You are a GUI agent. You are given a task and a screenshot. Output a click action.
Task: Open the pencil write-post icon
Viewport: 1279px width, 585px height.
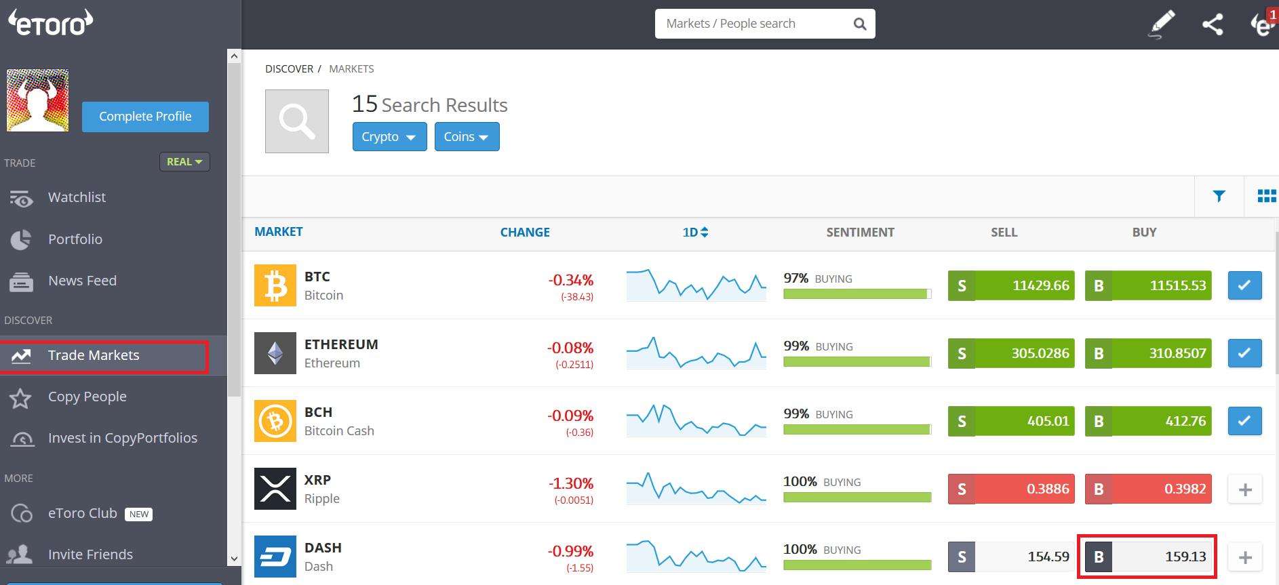pyautogui.click(x=1162, y=24)
